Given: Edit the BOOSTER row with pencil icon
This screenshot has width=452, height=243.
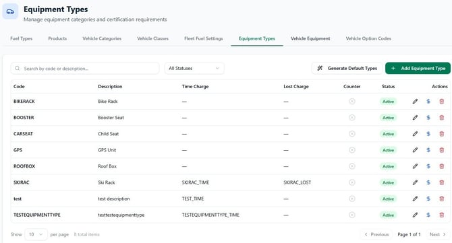Looking at the screenshot, I should 415,117.
